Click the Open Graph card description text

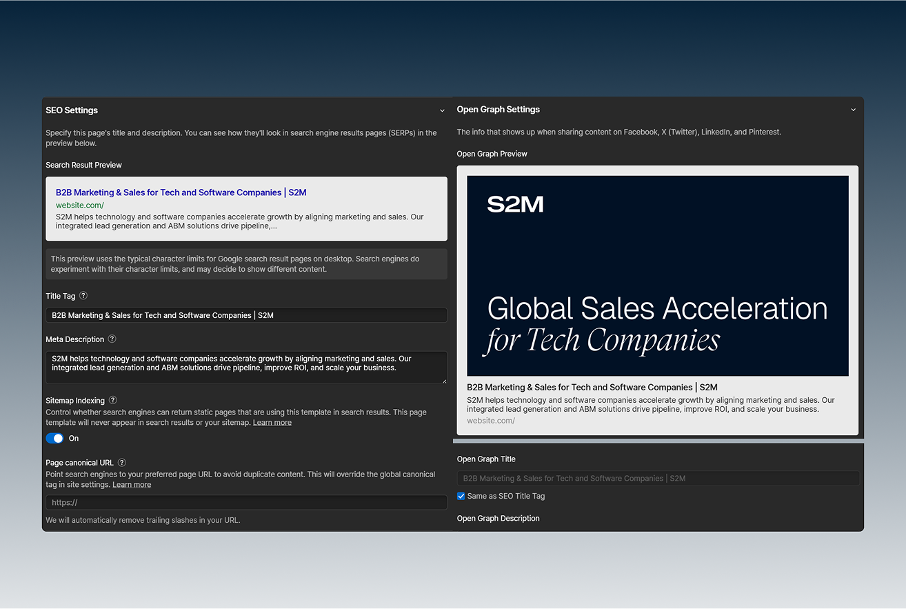(x=651, y=405)
